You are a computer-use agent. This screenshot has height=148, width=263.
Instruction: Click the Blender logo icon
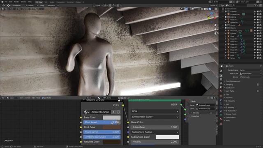[2, 2]
